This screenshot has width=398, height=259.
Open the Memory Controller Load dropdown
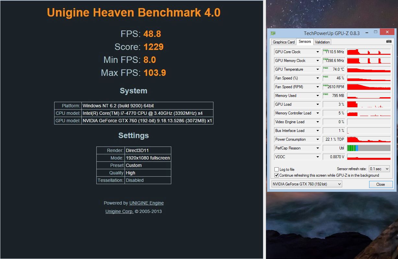tap(318, 113)
